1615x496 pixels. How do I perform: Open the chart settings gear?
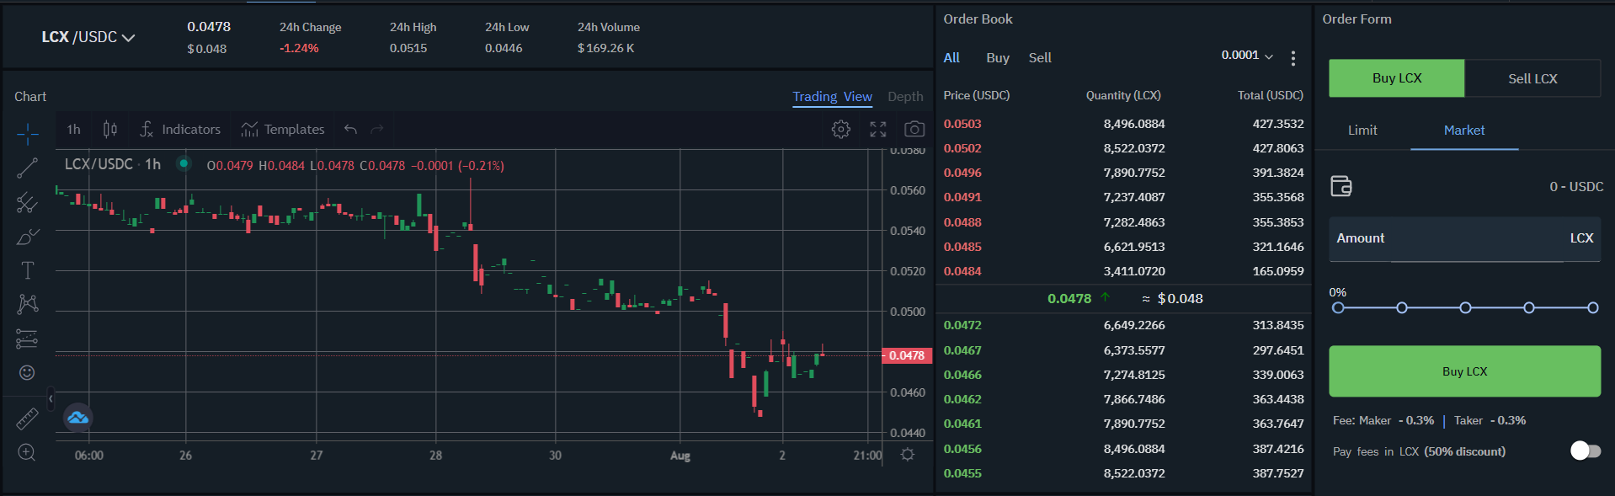(840, 129)
